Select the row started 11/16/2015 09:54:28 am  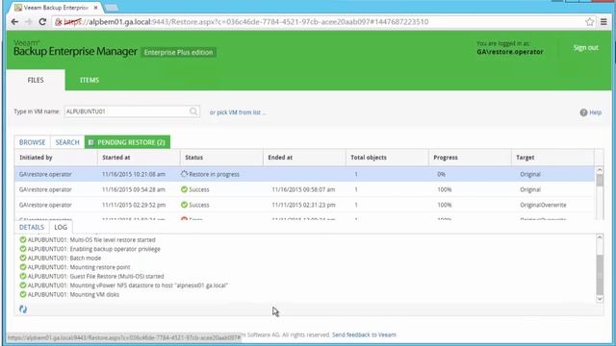pos(304,189)
